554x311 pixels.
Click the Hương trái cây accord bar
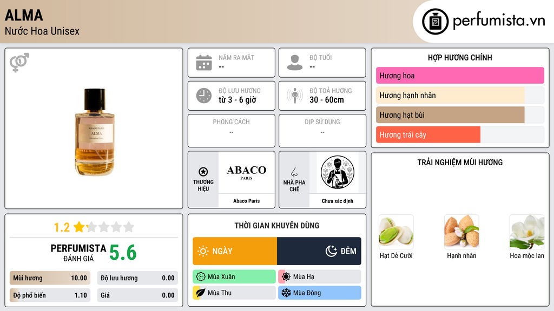460,134
